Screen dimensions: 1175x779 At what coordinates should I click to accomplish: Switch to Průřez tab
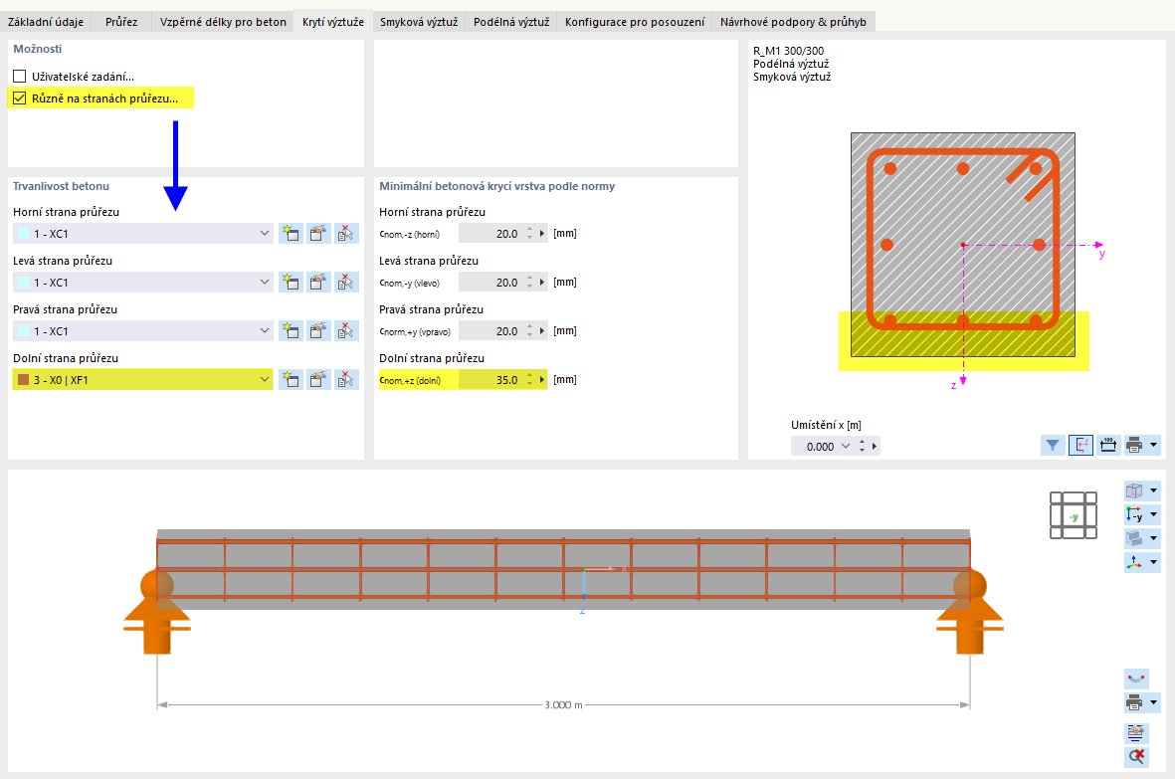click(x=121, y=22)
